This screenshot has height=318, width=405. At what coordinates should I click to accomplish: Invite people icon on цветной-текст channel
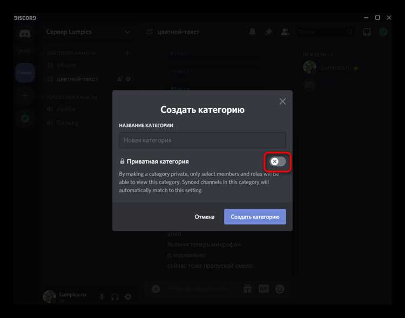[x=119, y=79]
